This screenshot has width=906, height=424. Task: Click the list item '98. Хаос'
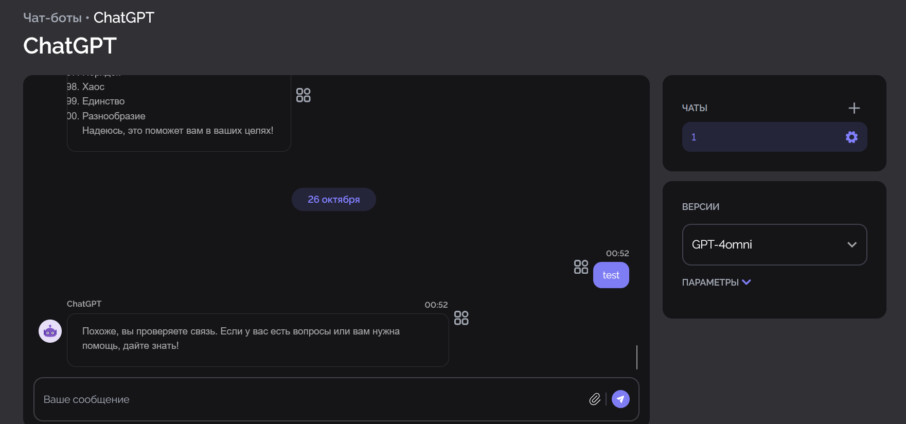(x=86, y=86)
